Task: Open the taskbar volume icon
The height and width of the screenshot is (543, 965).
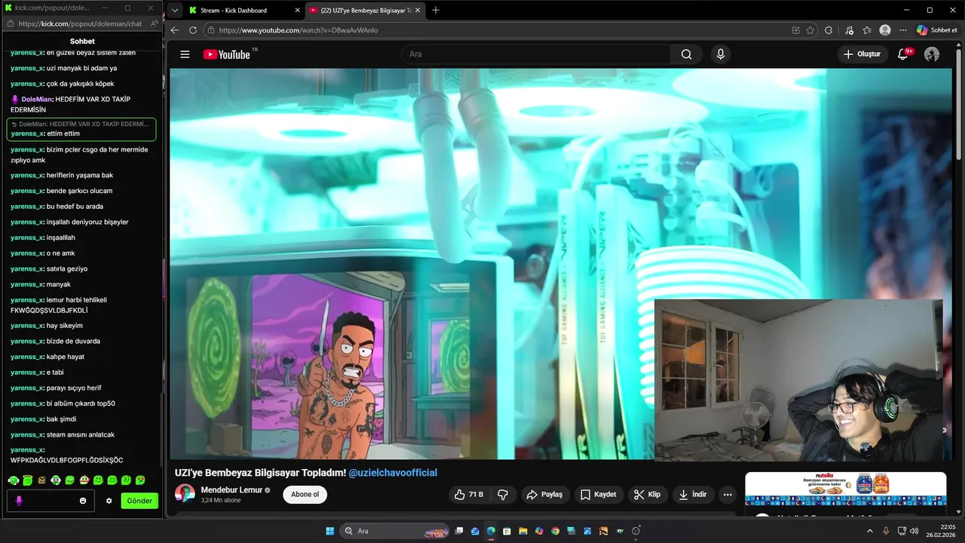Action: coord(914,531)
